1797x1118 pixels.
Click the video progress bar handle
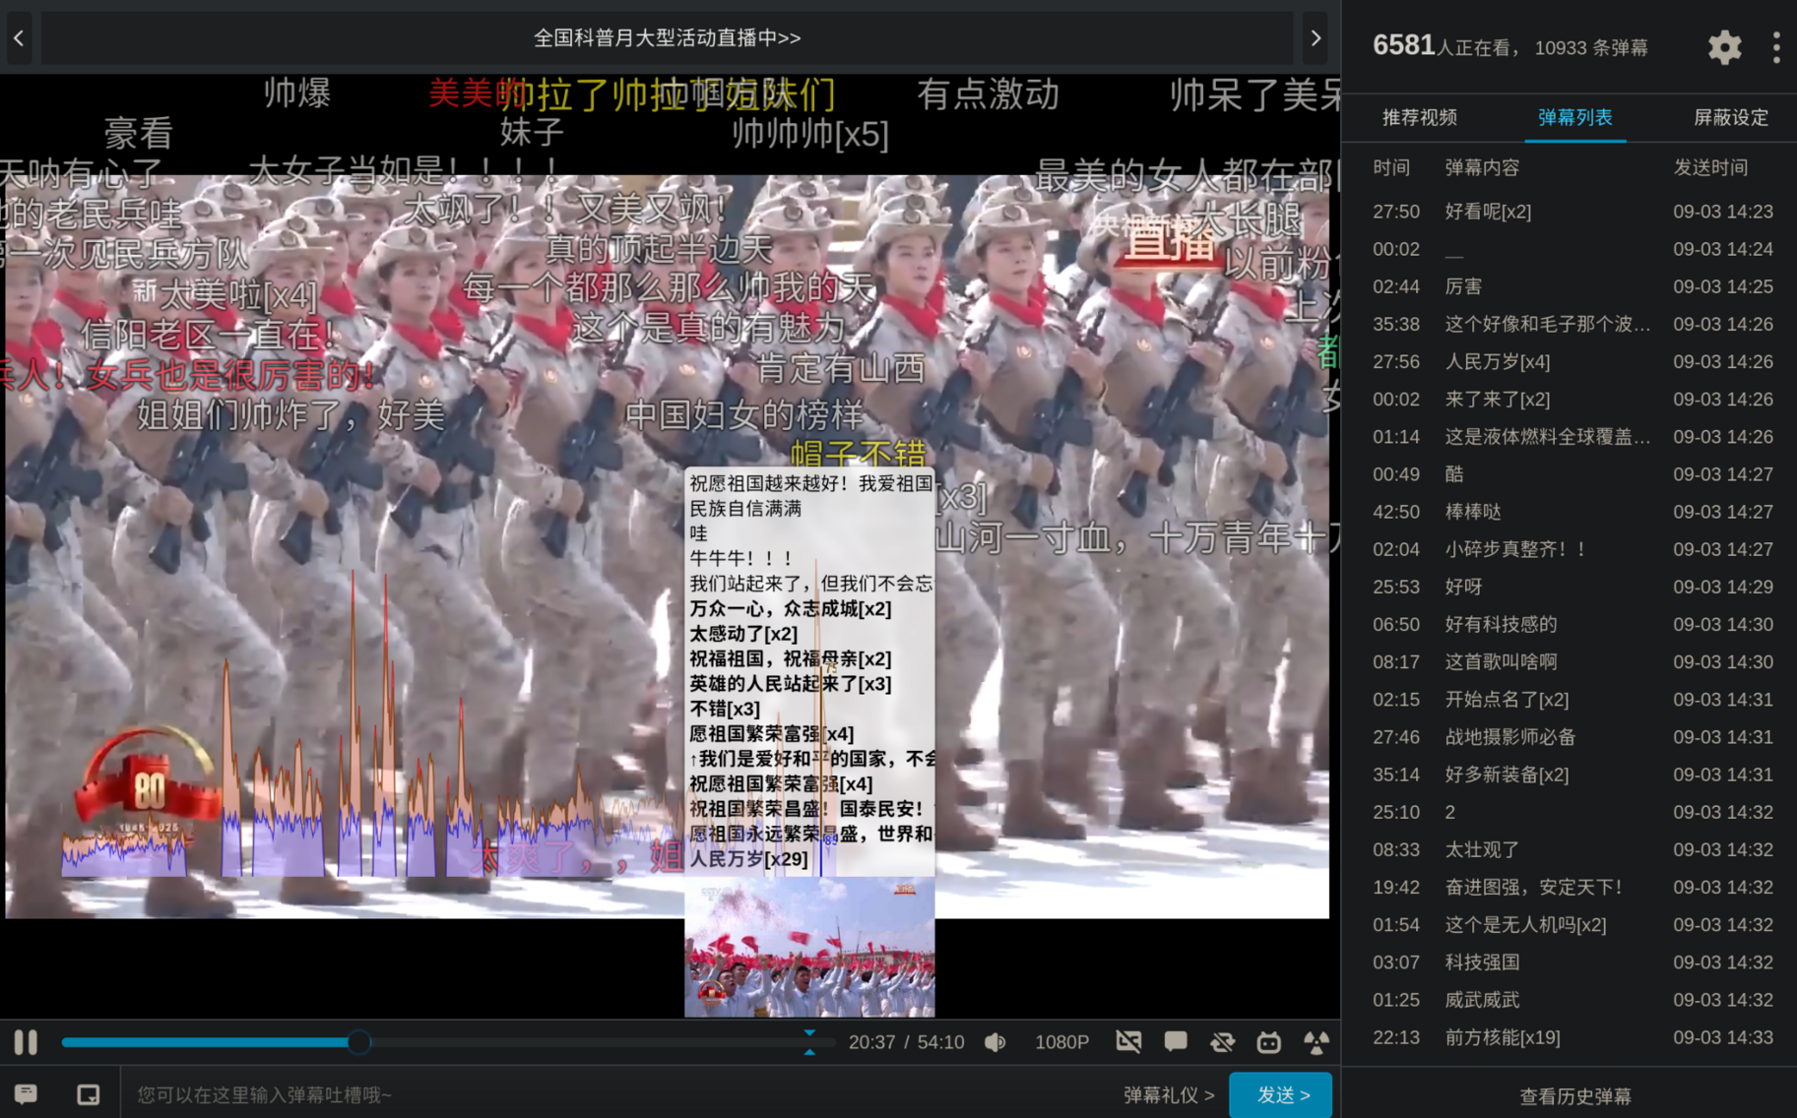point(359,1042)
